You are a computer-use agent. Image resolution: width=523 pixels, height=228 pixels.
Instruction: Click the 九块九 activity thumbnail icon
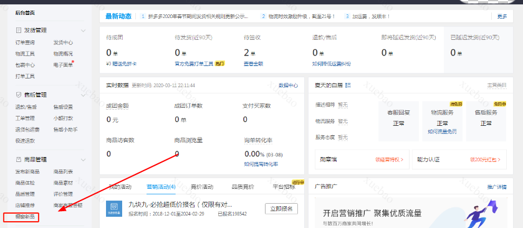pyautogui.click(x=114, y=209)
